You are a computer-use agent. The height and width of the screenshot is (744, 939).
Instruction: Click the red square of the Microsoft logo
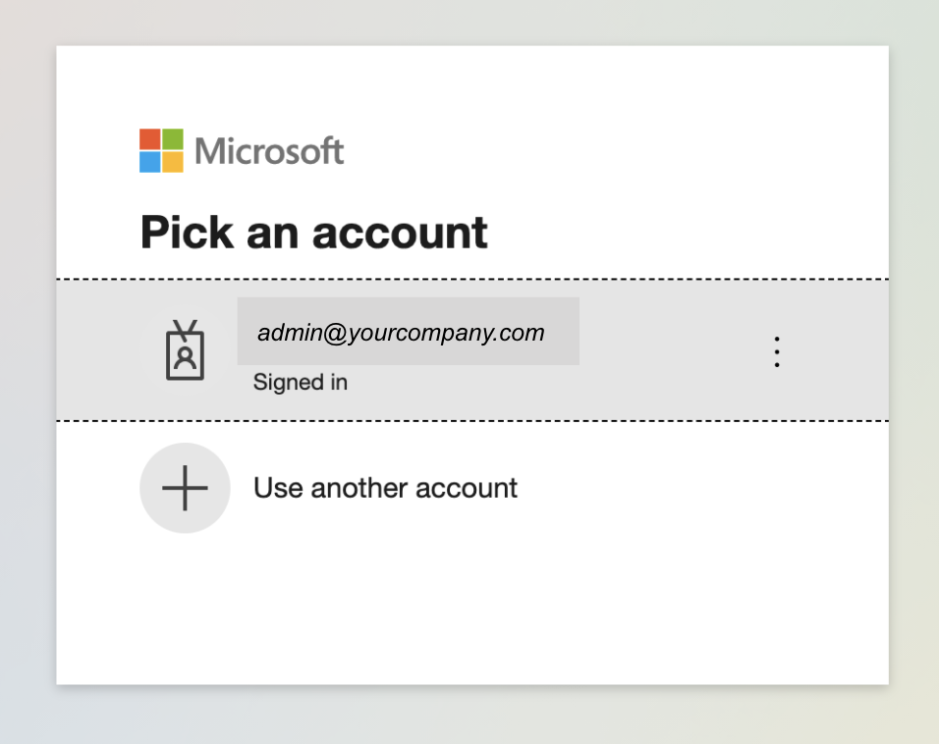tap(149, 138)
